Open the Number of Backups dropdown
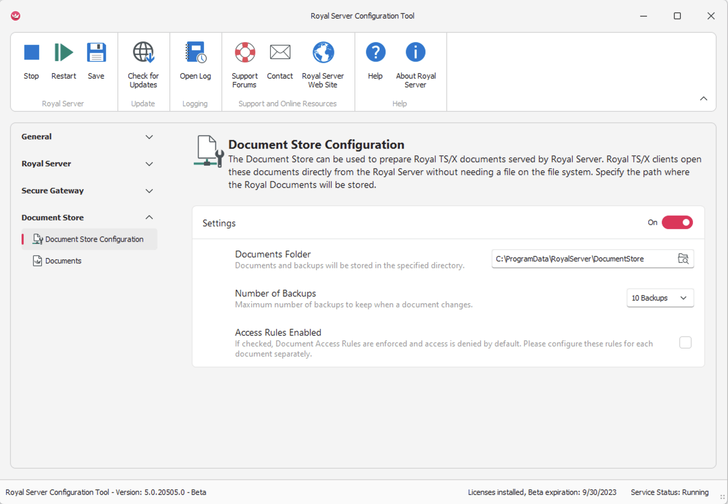 click(660, 298)
